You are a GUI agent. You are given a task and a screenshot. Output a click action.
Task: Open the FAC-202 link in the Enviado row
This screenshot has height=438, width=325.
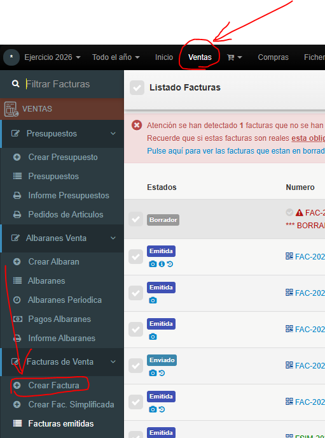pyautogui.click(x=310, y=365)
